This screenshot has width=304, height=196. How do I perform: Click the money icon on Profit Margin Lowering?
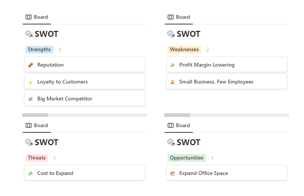click(x=173, y=65)
